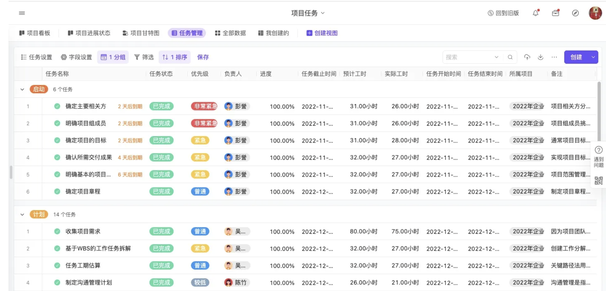Click the 关键路径法用... remark cell

click(x=570, y=266)
